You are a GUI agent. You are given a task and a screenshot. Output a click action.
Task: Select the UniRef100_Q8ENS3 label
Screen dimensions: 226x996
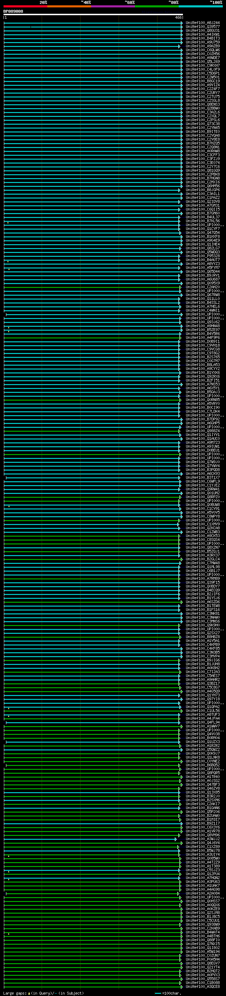(x=203, y=104)
